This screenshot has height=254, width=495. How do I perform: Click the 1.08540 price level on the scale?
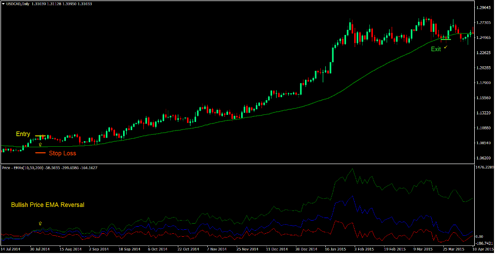tap(484, 143)
